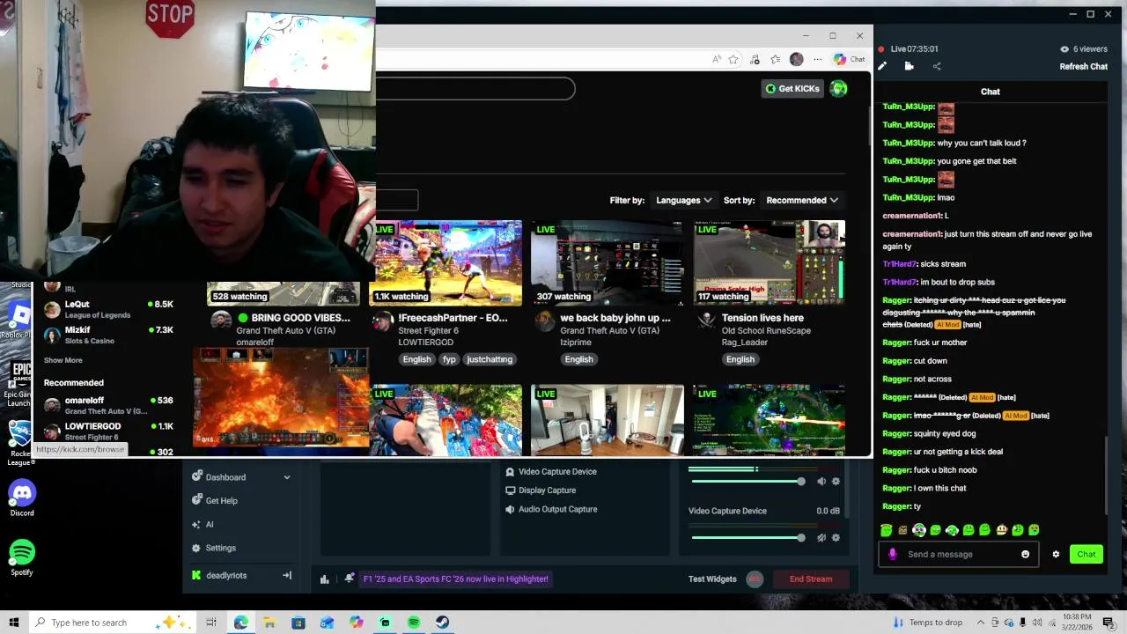Open the Kick profile avatar menu
Screen dimensions: 1127x634
pyautogui.click(x=838, y=88)
